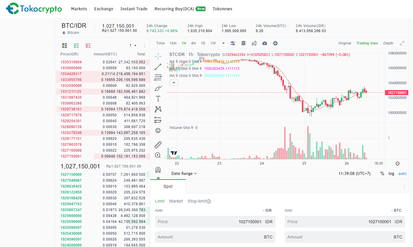Select the crosshair cursor tool

pos(158,56)
